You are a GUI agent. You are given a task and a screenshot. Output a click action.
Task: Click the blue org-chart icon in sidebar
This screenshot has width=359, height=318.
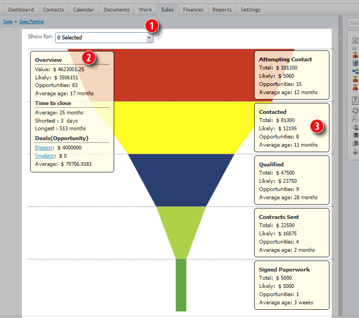[355, 71]
